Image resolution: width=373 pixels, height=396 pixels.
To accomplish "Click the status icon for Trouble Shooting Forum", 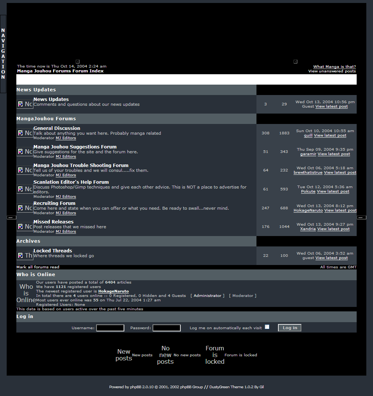I will point(25,170).
